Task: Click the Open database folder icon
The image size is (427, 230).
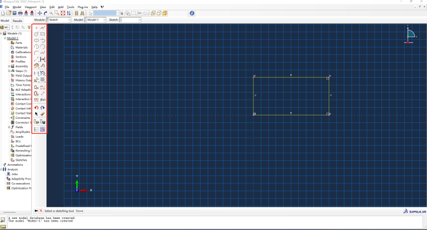Action: tap(9, 13)
